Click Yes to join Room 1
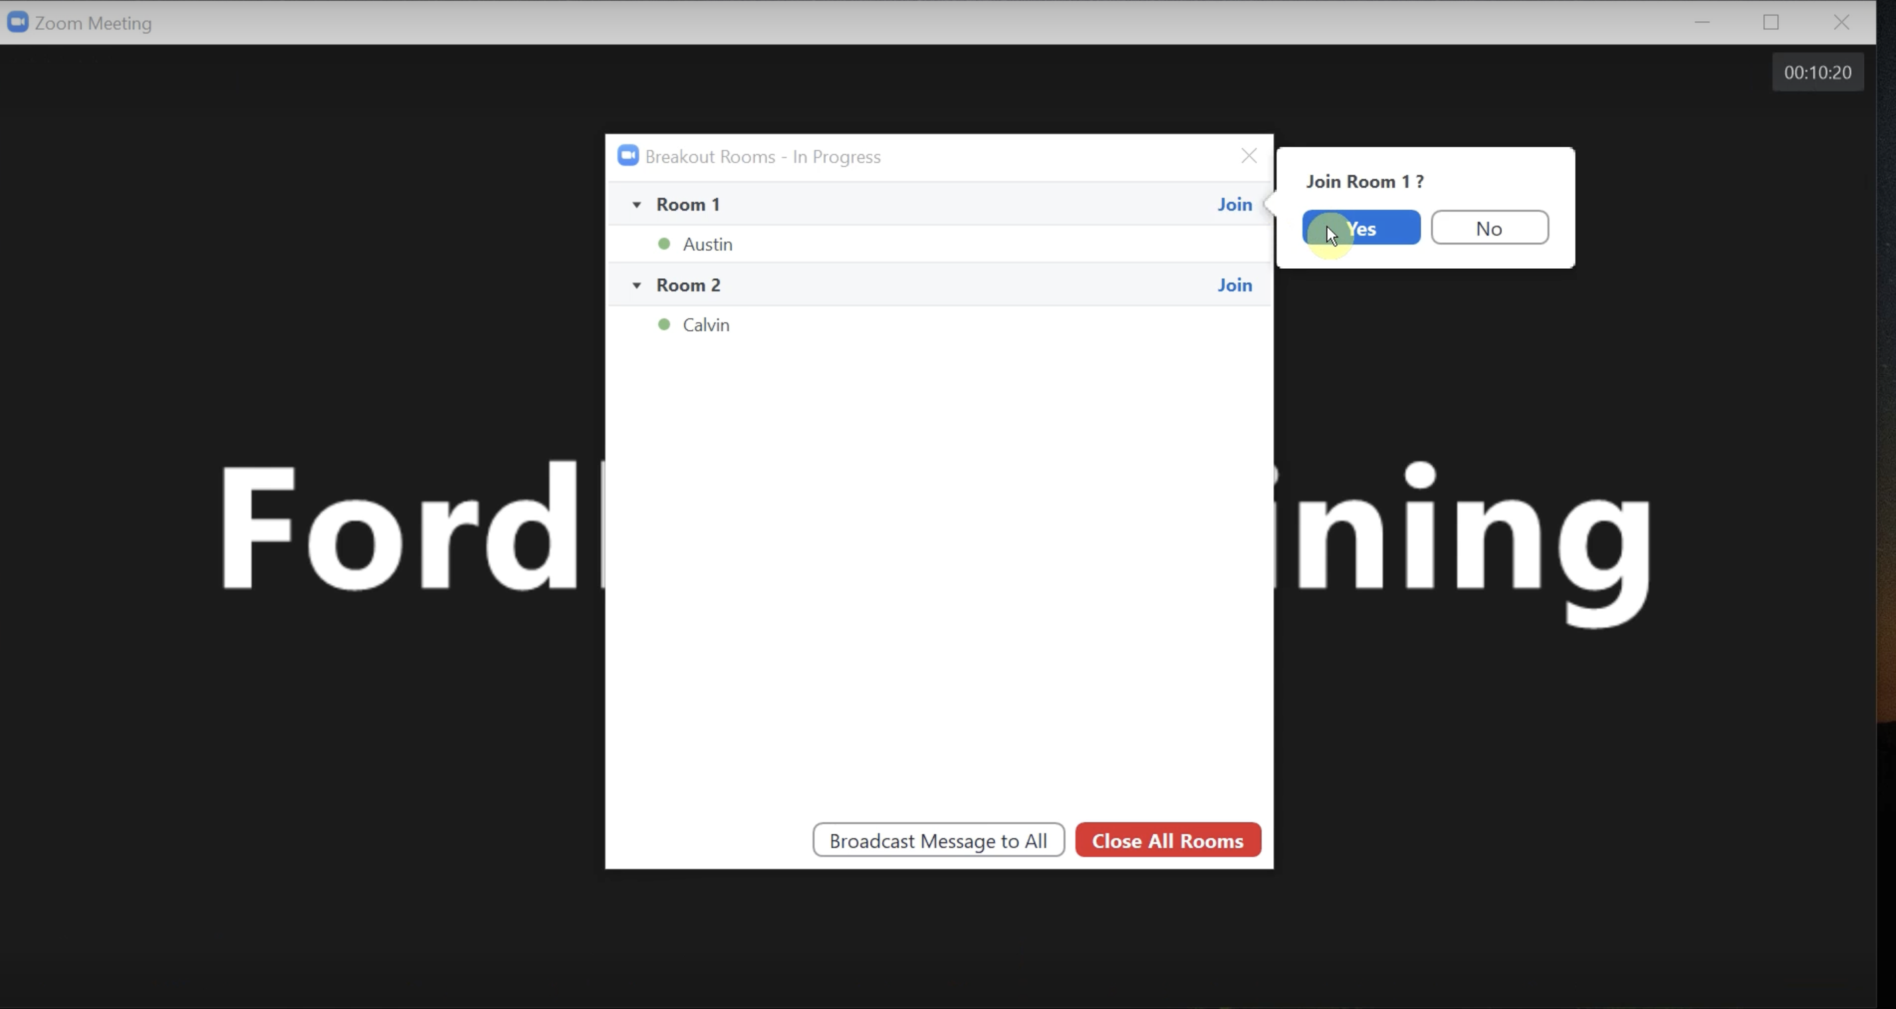 [x=1360, y=228]
